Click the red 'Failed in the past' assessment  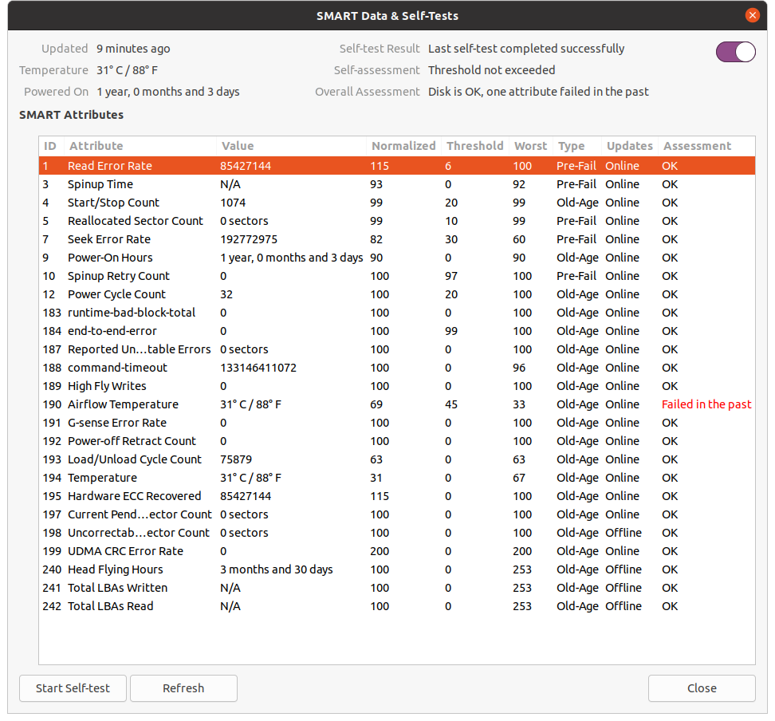(x=706, y=404)
